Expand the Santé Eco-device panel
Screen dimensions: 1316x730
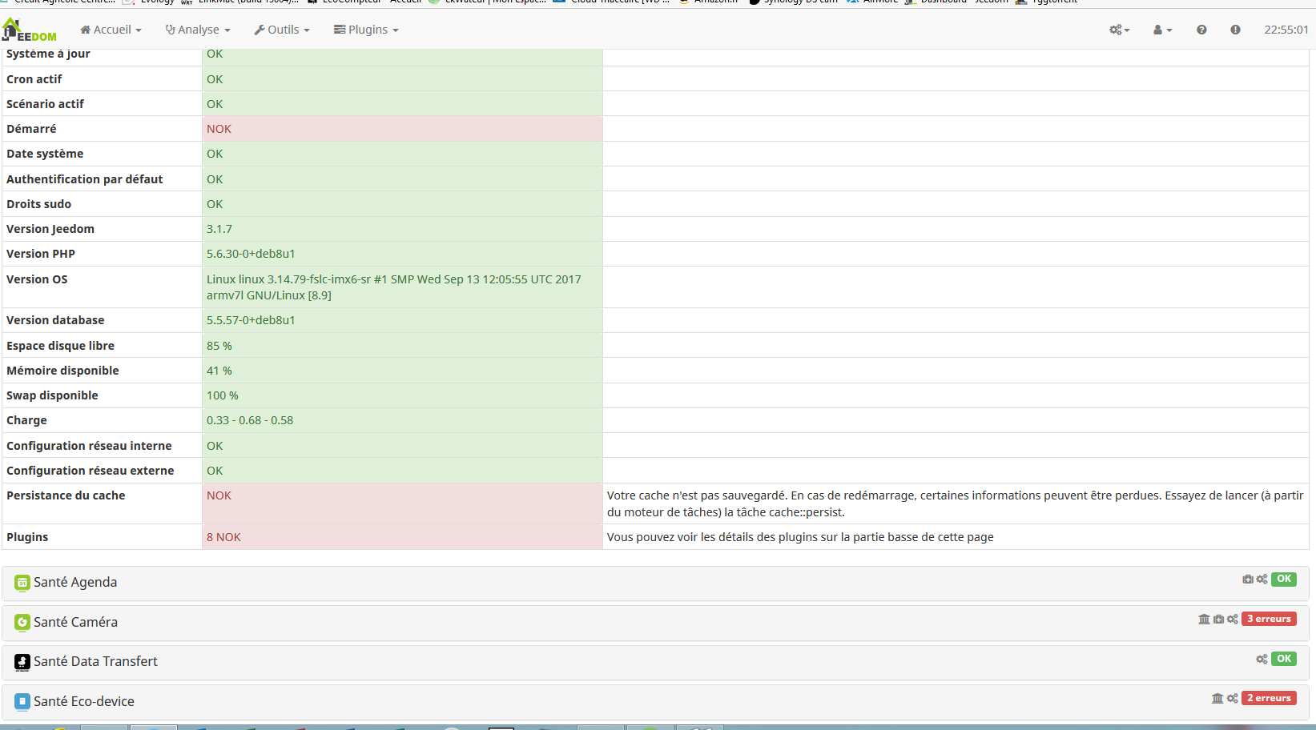click(655, 702)
